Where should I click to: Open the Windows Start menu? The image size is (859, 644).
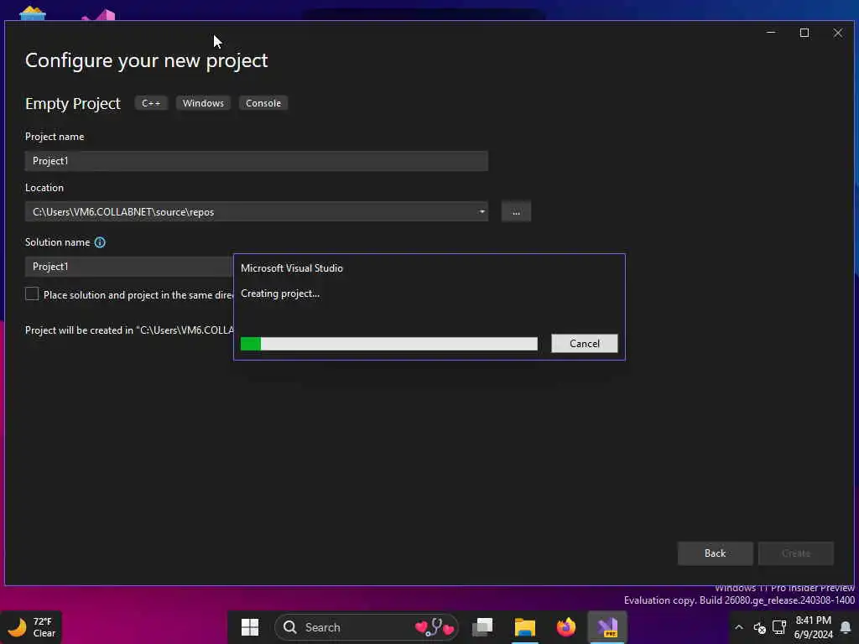click(x=250, y=627)
